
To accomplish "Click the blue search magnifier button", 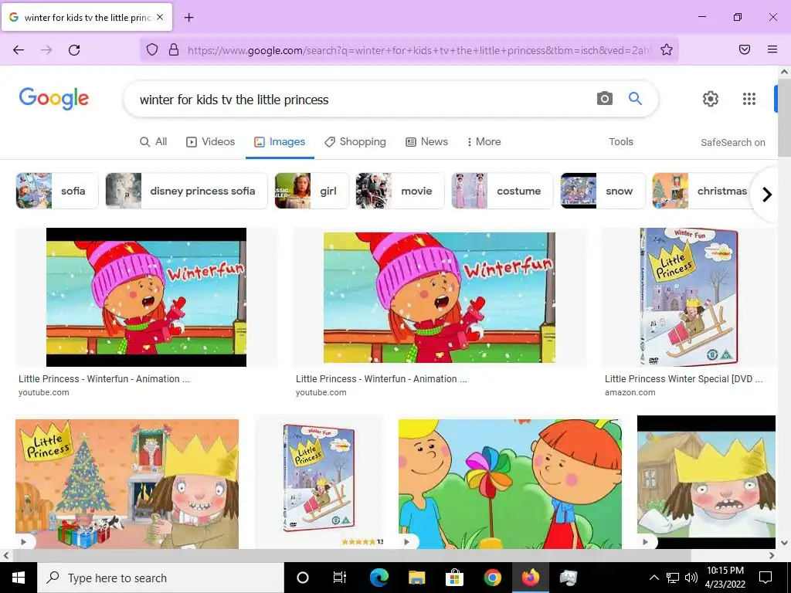I will click(635, 98).
